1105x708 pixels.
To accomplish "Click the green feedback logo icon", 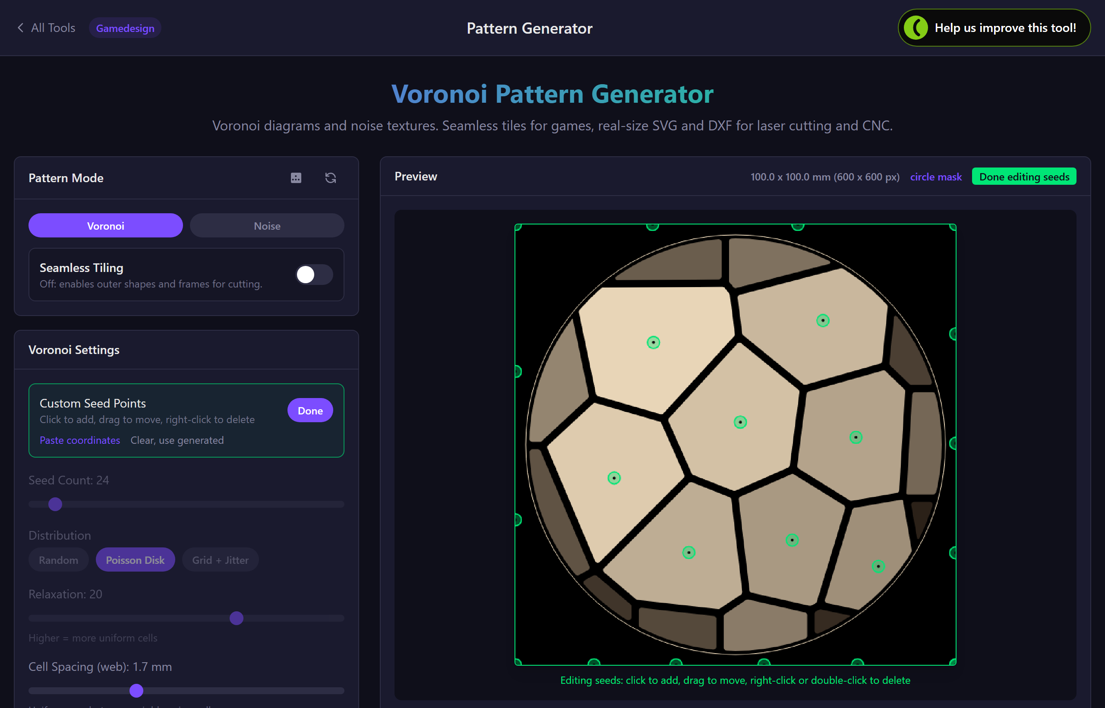I will pos(916,28).
